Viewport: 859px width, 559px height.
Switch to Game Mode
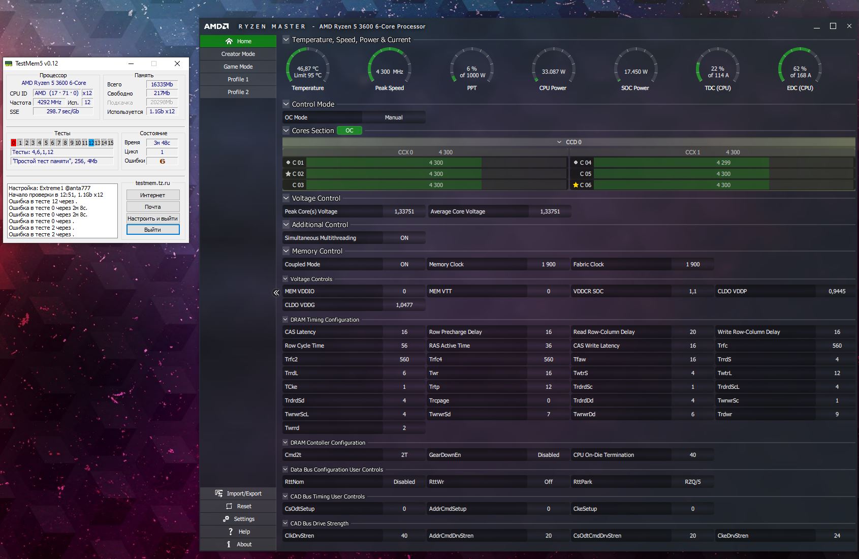(238, 67)
